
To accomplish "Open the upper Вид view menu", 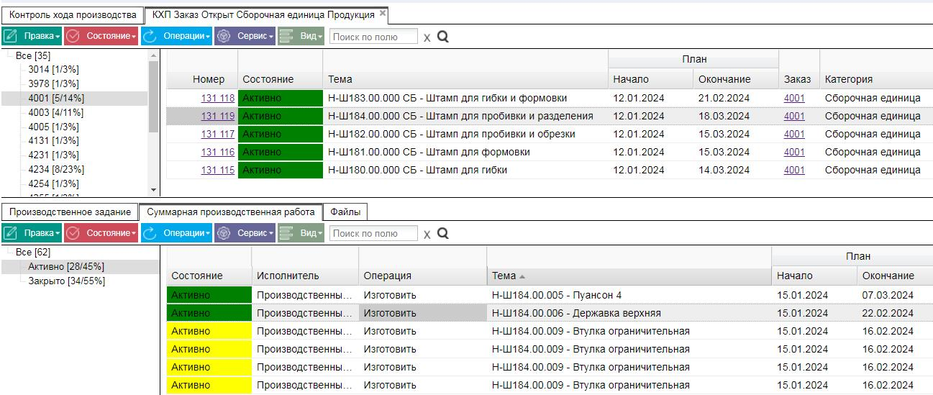I will tap(301, 36).
